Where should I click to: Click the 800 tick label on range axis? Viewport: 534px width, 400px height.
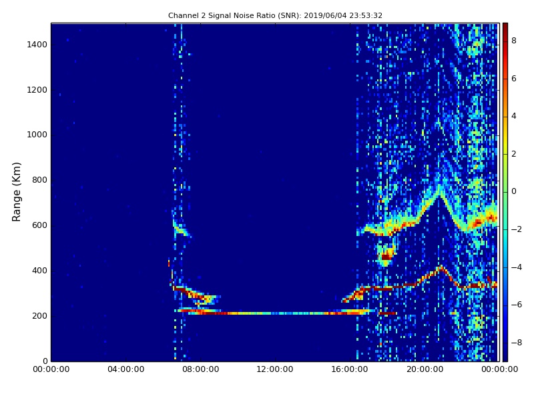click(x=40, y=180)
